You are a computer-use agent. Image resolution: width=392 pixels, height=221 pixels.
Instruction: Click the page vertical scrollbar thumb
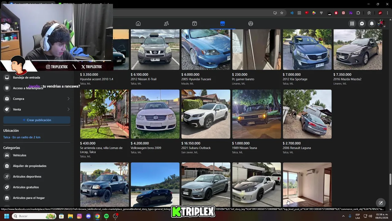390,179
